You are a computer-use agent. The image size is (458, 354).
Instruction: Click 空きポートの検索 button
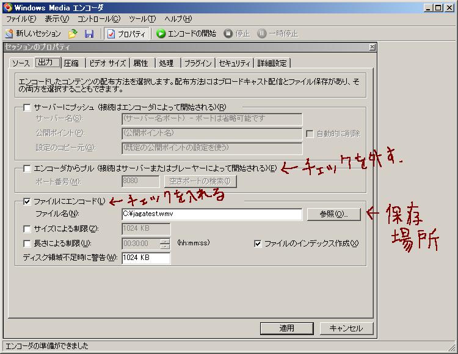coord(200,181)
